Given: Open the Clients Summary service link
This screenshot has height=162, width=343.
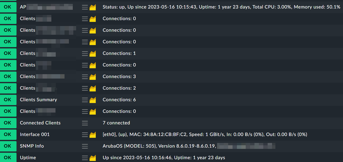Looking at the screenshot, I should coord(38,100).
